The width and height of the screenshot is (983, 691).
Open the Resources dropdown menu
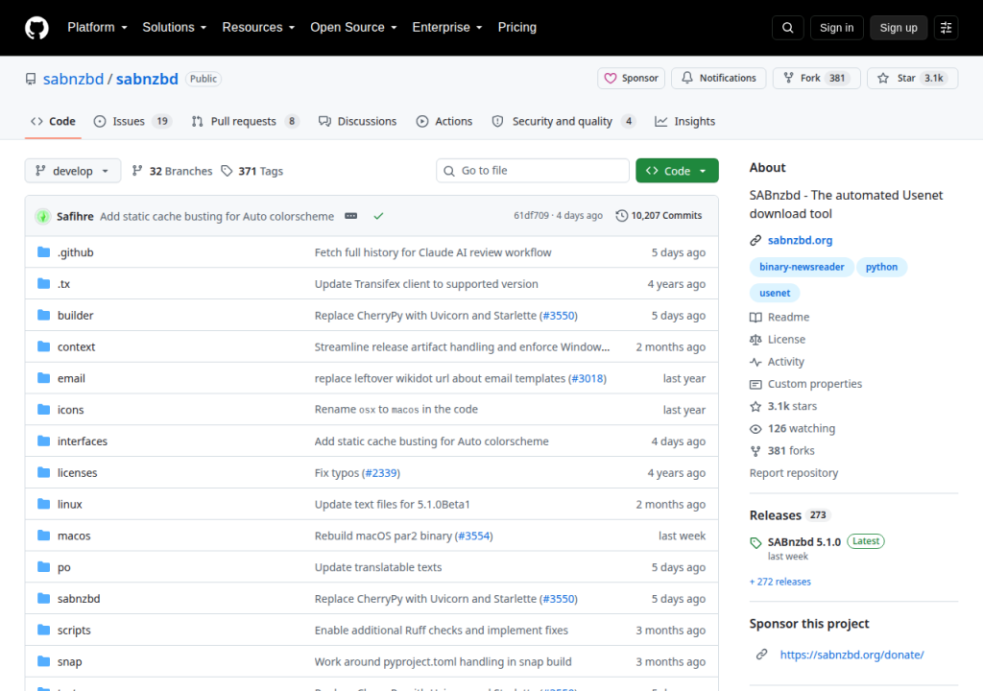(x=258, y=28)
